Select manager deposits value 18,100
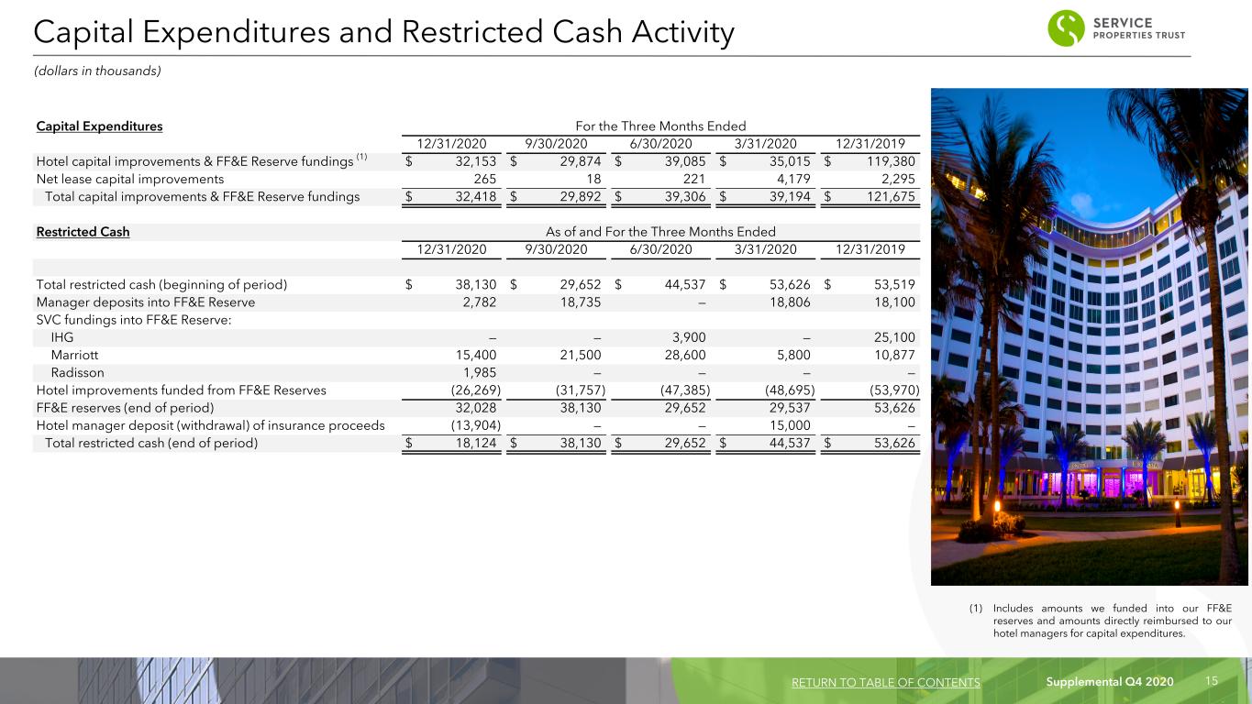1252x704 pixels. click(893, 302)
